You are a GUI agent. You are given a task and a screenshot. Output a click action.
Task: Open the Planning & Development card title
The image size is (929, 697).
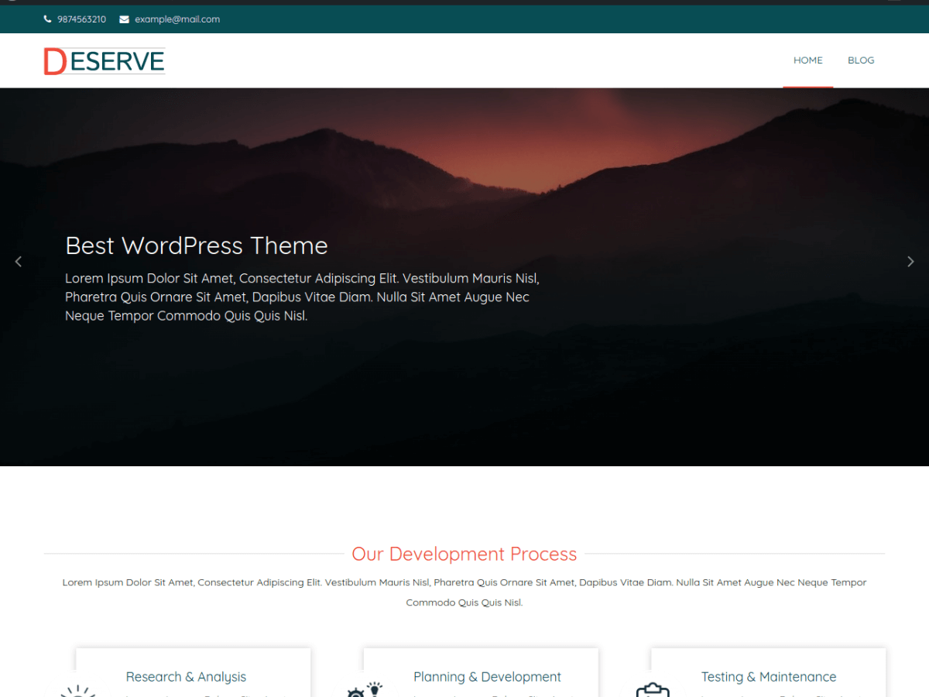pos(487,677)
